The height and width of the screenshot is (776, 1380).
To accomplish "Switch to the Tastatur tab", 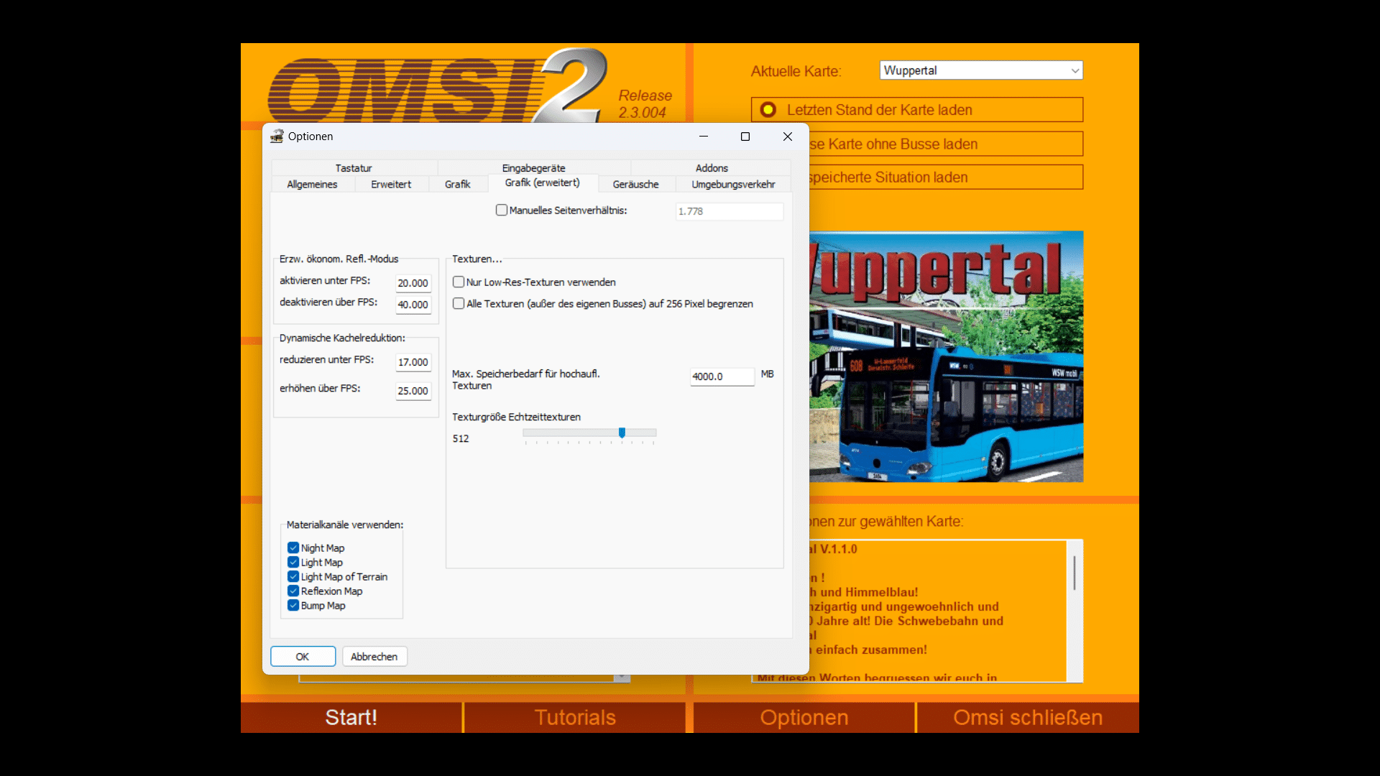I will coord(354,168).
